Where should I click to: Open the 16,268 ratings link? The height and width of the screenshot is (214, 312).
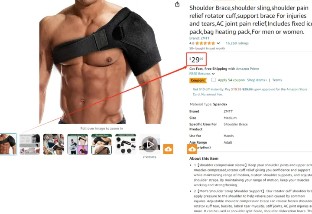[x=237, y=43]
